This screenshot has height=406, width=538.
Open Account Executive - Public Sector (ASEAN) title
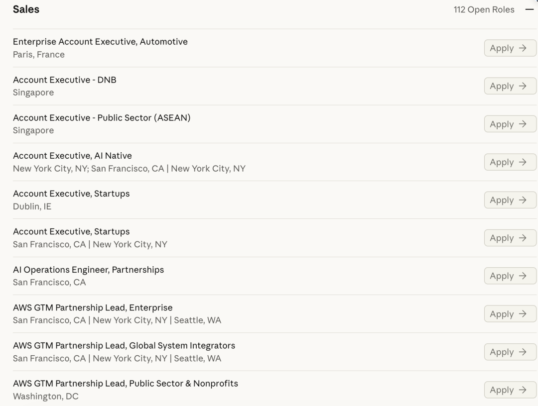[102, 118]
